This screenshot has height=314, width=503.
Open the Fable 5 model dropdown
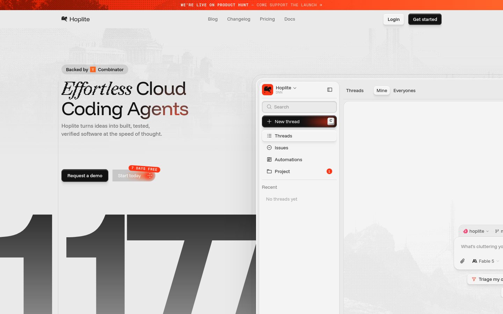click(486, 261)
